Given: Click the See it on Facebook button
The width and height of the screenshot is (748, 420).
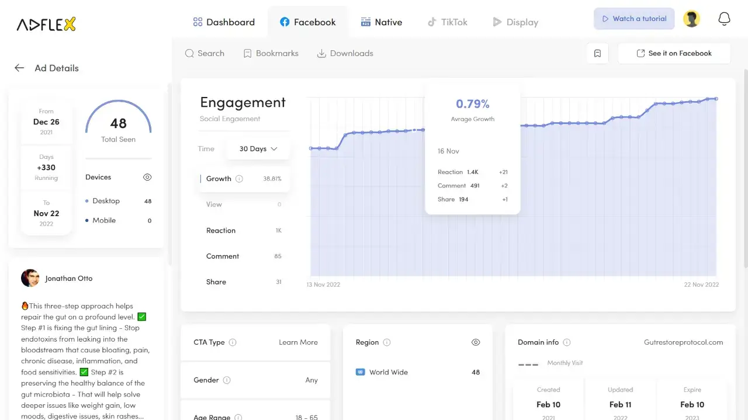Looking at the screenshot, I should coord(674,53).
